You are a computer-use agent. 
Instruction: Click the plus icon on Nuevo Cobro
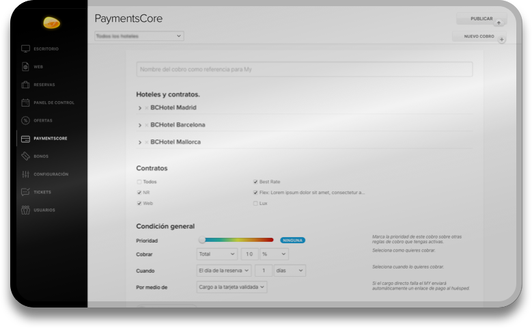502,40
